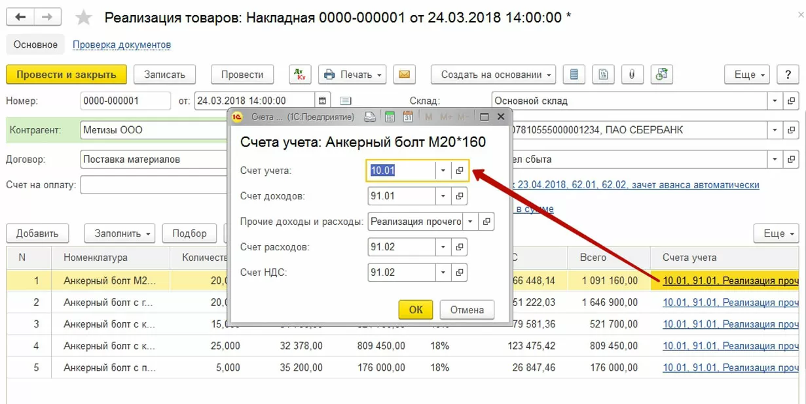Go forward with the right arrow button
The image size is (806, 404).
(x=47, y=17)
